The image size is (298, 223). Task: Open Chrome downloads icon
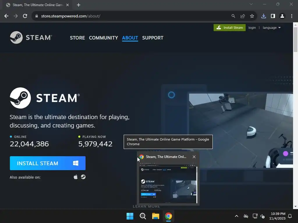264,16
